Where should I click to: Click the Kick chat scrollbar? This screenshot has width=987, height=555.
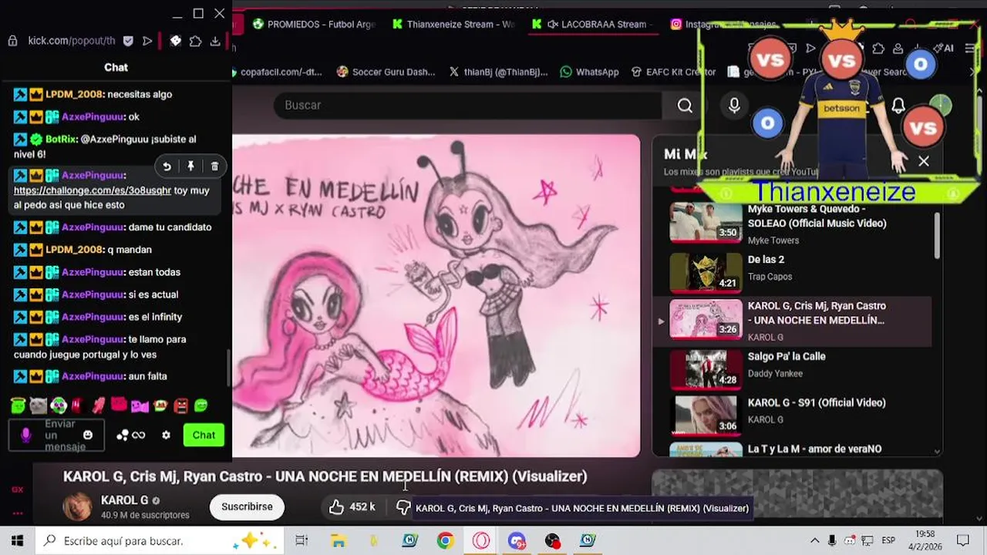pos(227,368)
